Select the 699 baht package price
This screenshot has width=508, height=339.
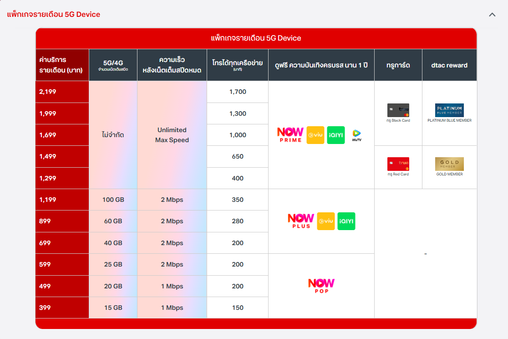pyautogui.click(x=62, y=243)
